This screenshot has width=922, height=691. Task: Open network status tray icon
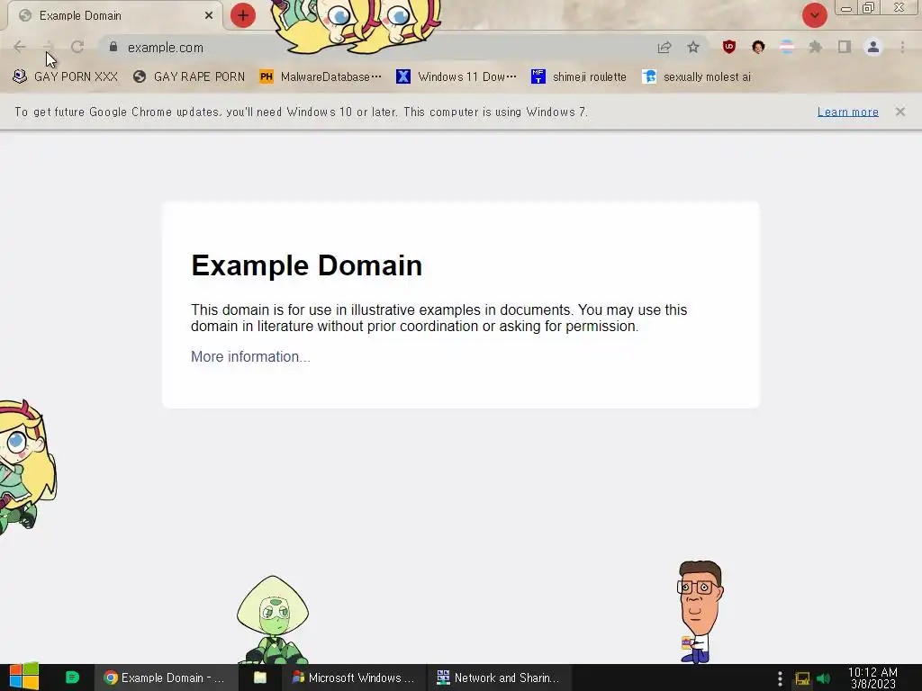click(802, 678)
